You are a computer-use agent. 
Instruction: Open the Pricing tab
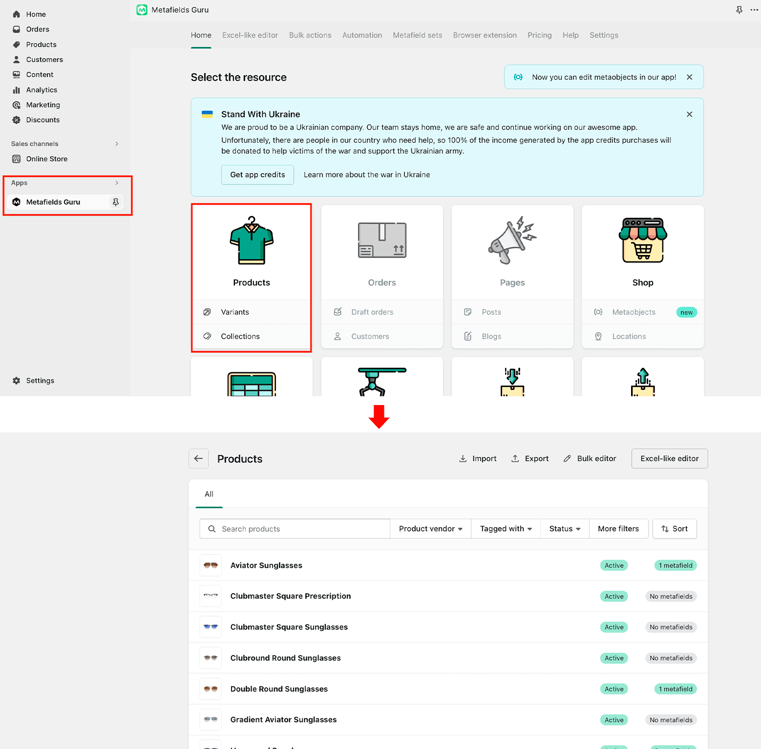[540, 35]
